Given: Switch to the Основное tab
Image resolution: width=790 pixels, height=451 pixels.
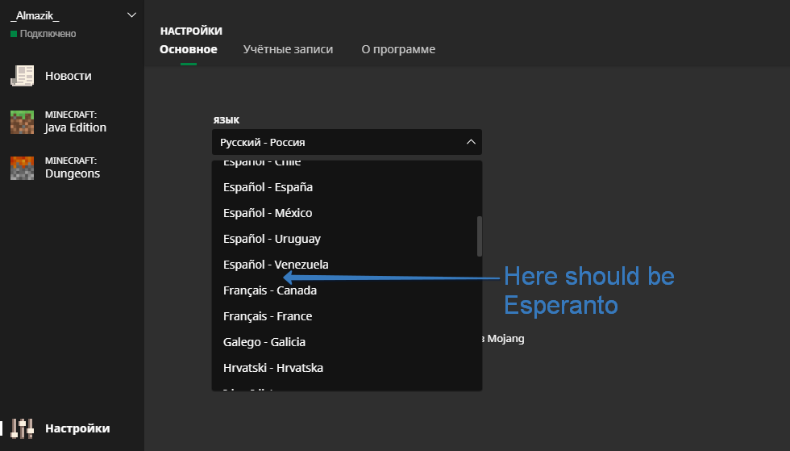Looking at the screenshot, I should [x=188, y=49].
